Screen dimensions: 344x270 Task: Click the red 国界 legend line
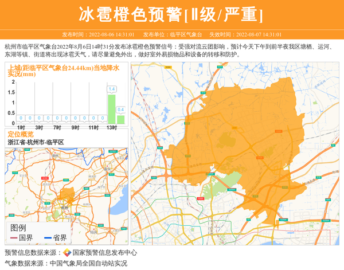click(x=14, y=237)
